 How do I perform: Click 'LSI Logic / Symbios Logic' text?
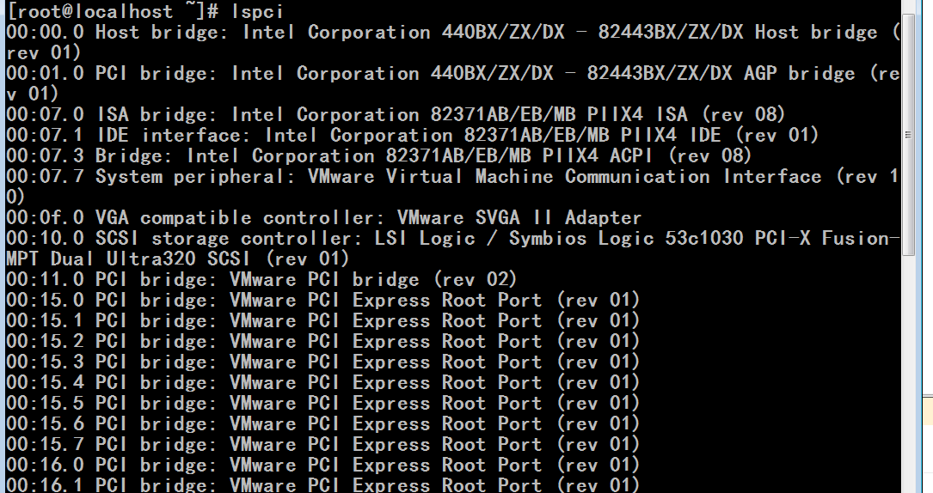click(514, 238)
